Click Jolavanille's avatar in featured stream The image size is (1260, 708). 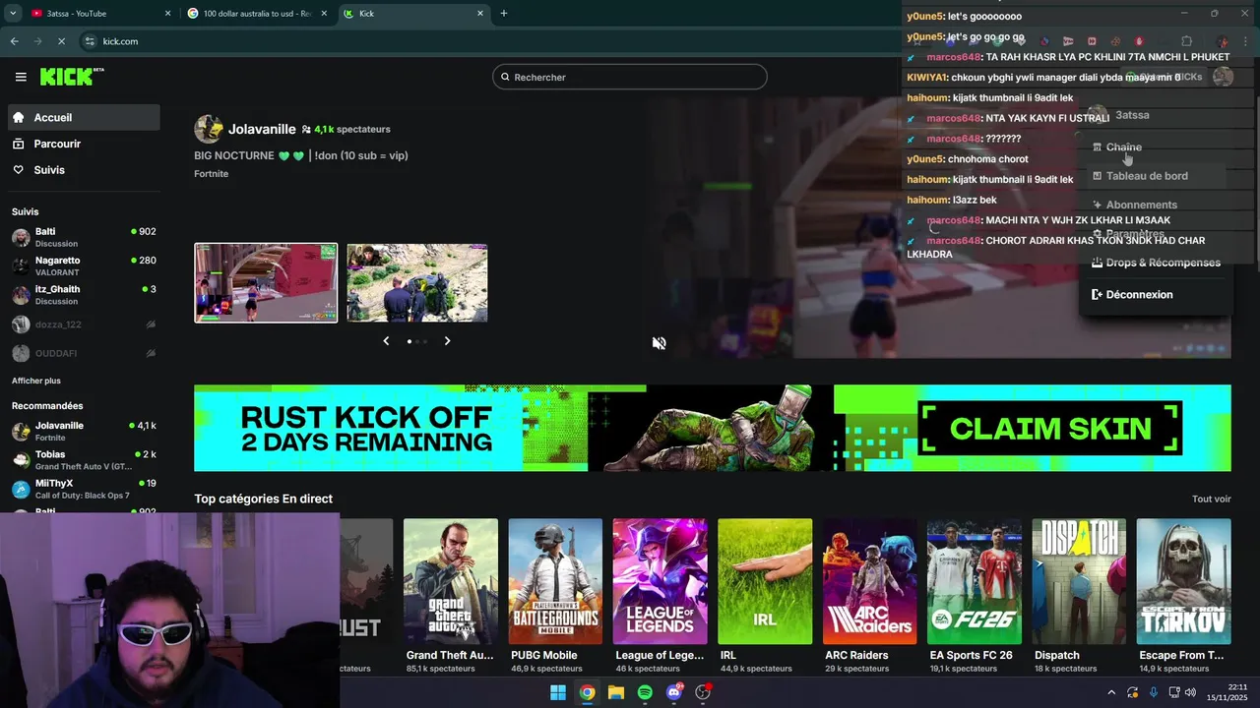coord(209,129)
